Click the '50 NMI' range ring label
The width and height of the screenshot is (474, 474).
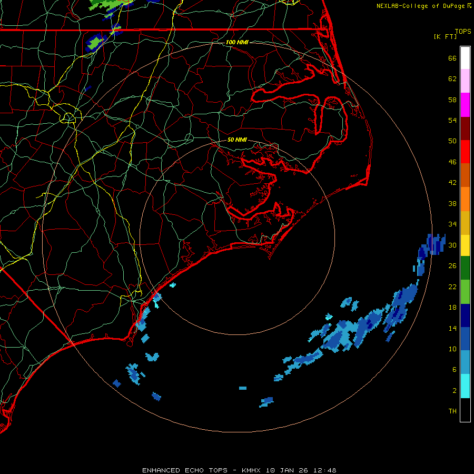pos(237,140)
